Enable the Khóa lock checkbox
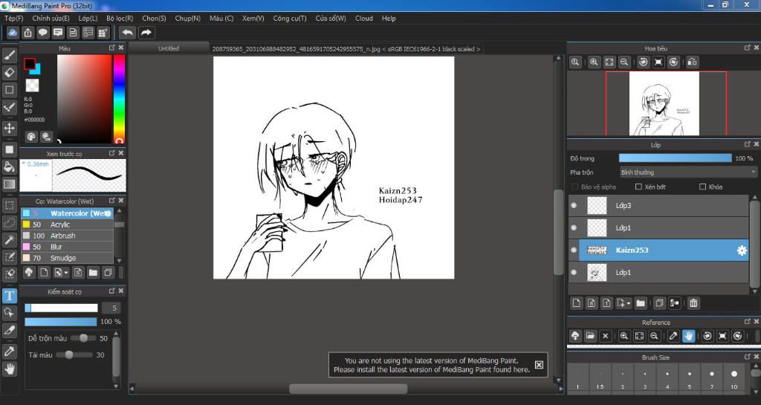Viewport: 761px width, 405px height. 702,187
